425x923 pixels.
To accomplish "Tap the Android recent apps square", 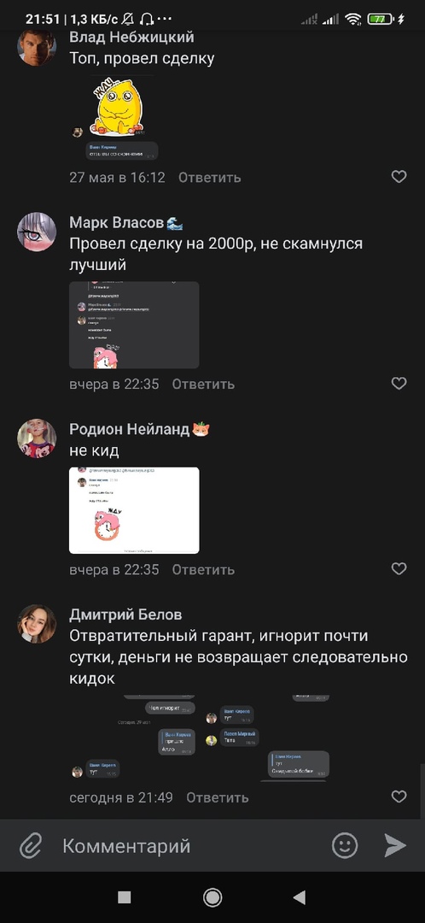I will pos(124,897).
